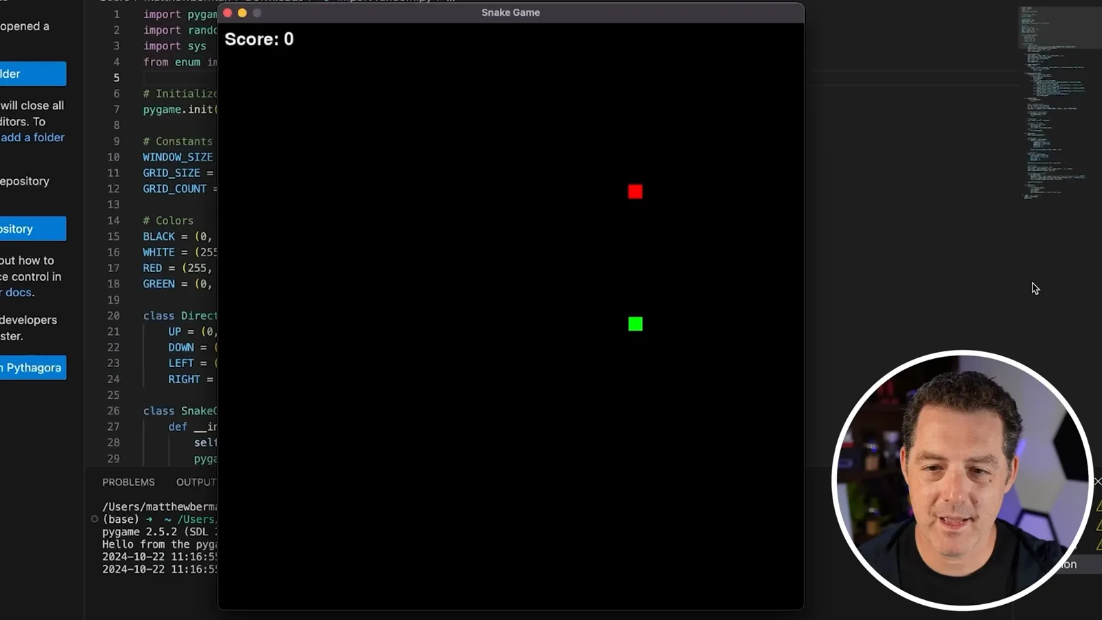Click the 'BLACK = (0,' code line
The image size is (1102, 620).
pyautogui.click(x=178, y=236)
